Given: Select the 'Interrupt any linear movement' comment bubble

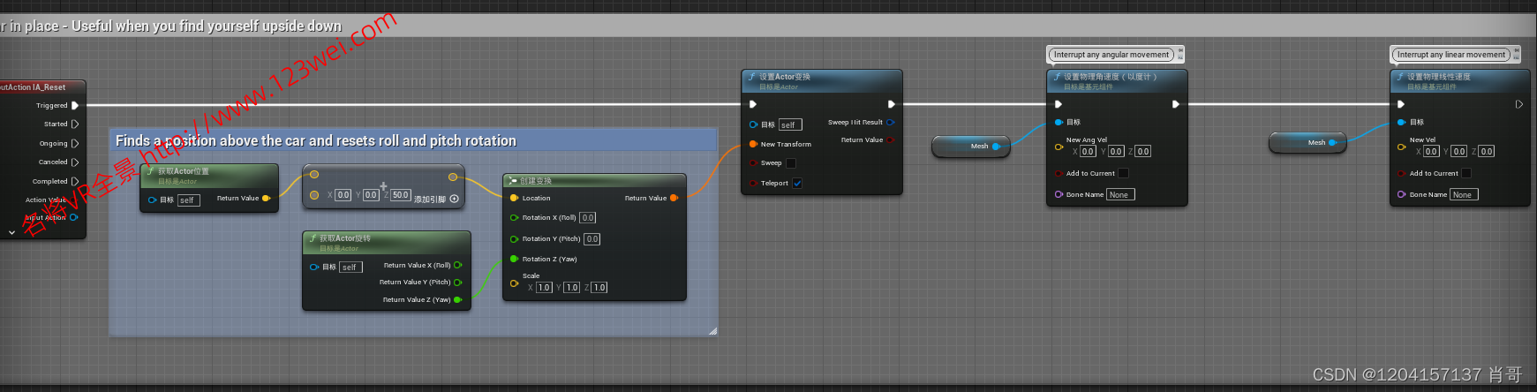Looking at the screenshot, I should tap(1450, 55).
